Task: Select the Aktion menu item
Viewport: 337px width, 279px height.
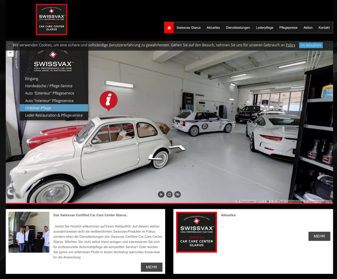Action: tap(308, 28)
